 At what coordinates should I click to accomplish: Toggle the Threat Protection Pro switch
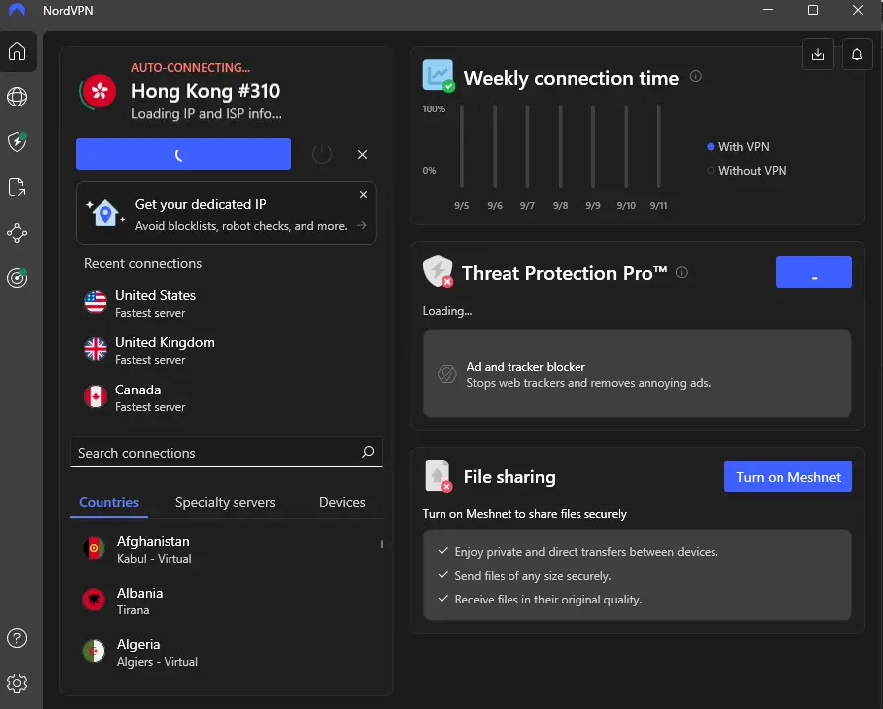814,272
